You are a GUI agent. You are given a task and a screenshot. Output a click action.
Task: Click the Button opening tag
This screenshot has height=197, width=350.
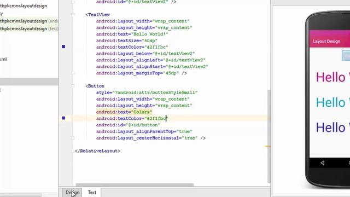coord(95,86)
